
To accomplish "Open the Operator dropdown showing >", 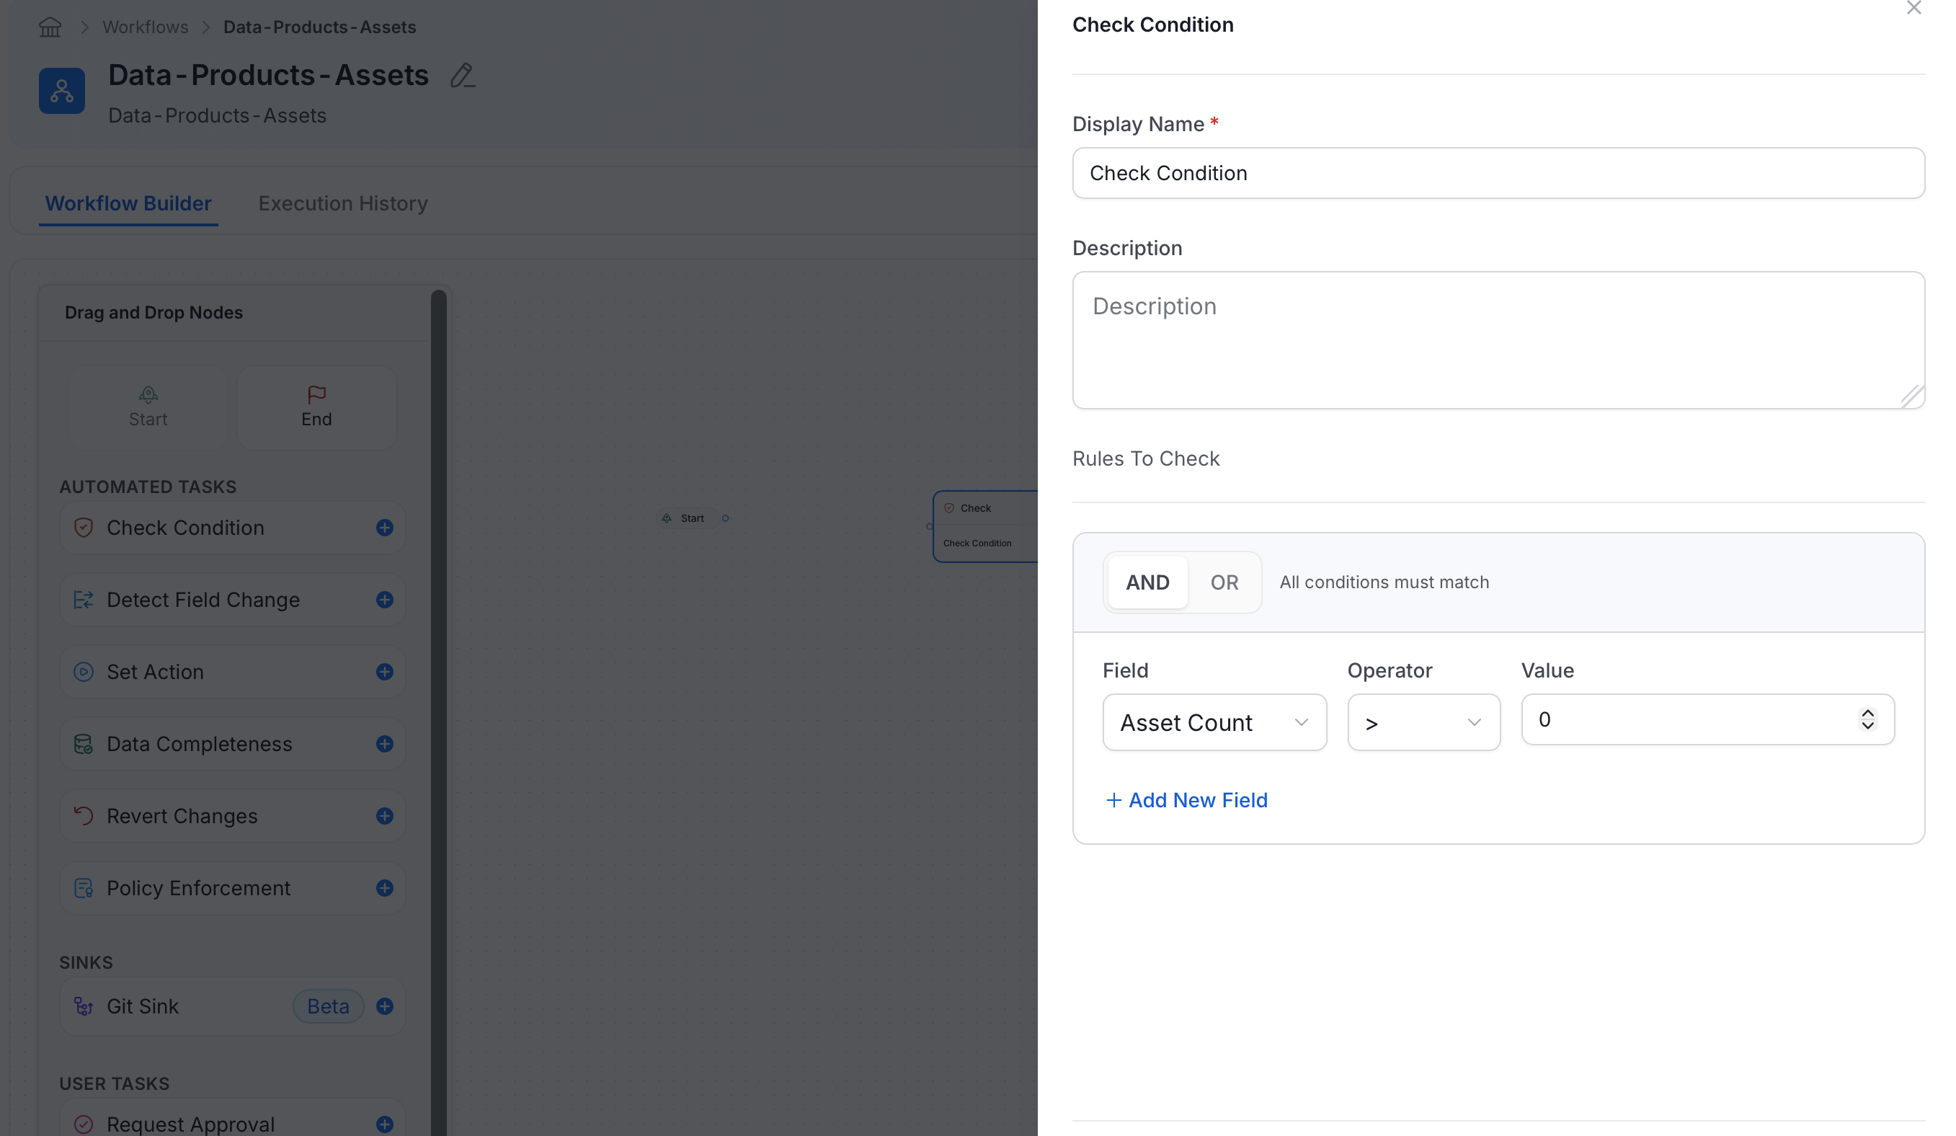I will [x=1423, y=723].
